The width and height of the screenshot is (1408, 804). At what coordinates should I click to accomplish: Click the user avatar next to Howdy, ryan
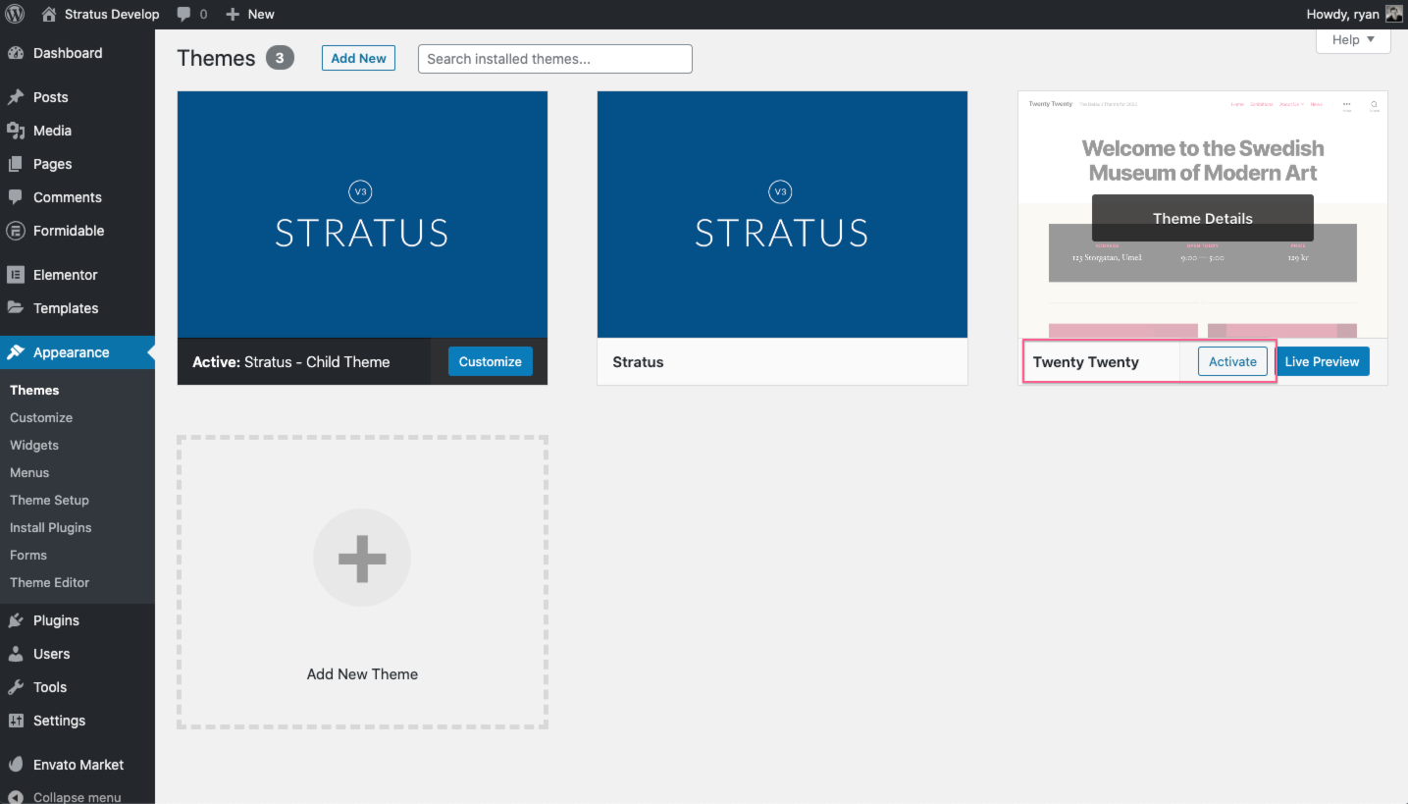[1394, 14]
